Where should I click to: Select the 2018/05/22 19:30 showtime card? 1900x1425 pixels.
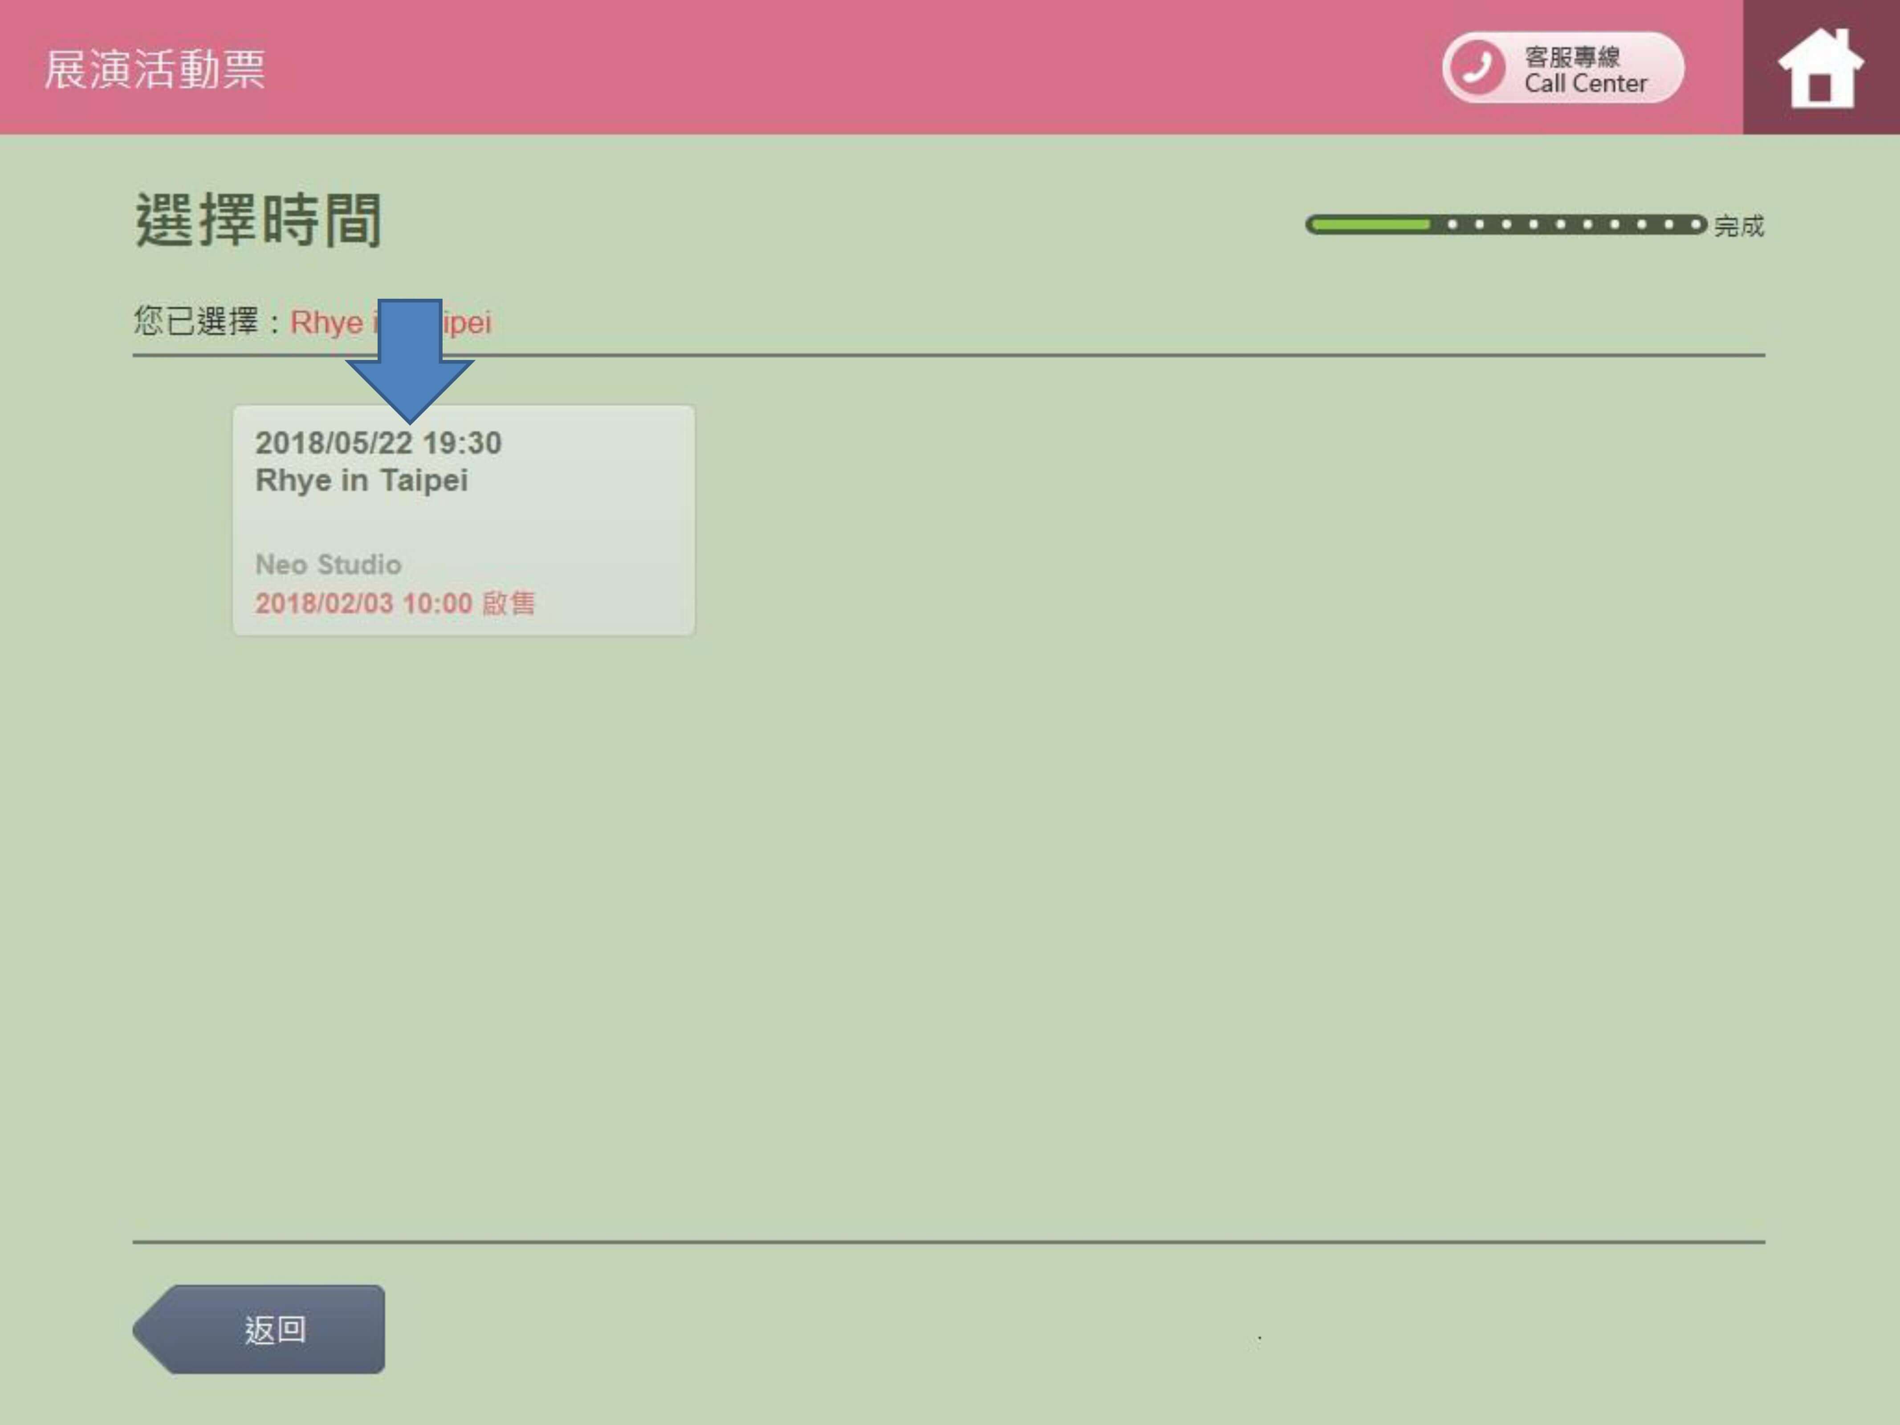(463, 521)
